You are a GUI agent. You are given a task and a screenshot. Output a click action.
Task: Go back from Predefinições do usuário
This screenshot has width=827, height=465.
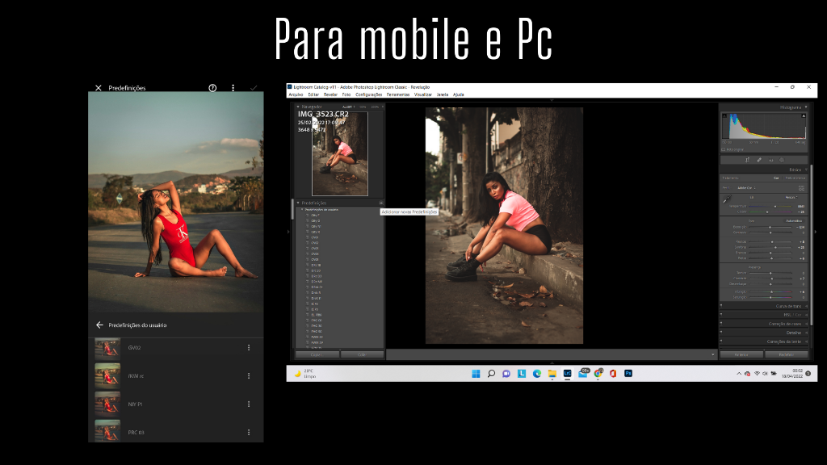click(x=99, y=325)
